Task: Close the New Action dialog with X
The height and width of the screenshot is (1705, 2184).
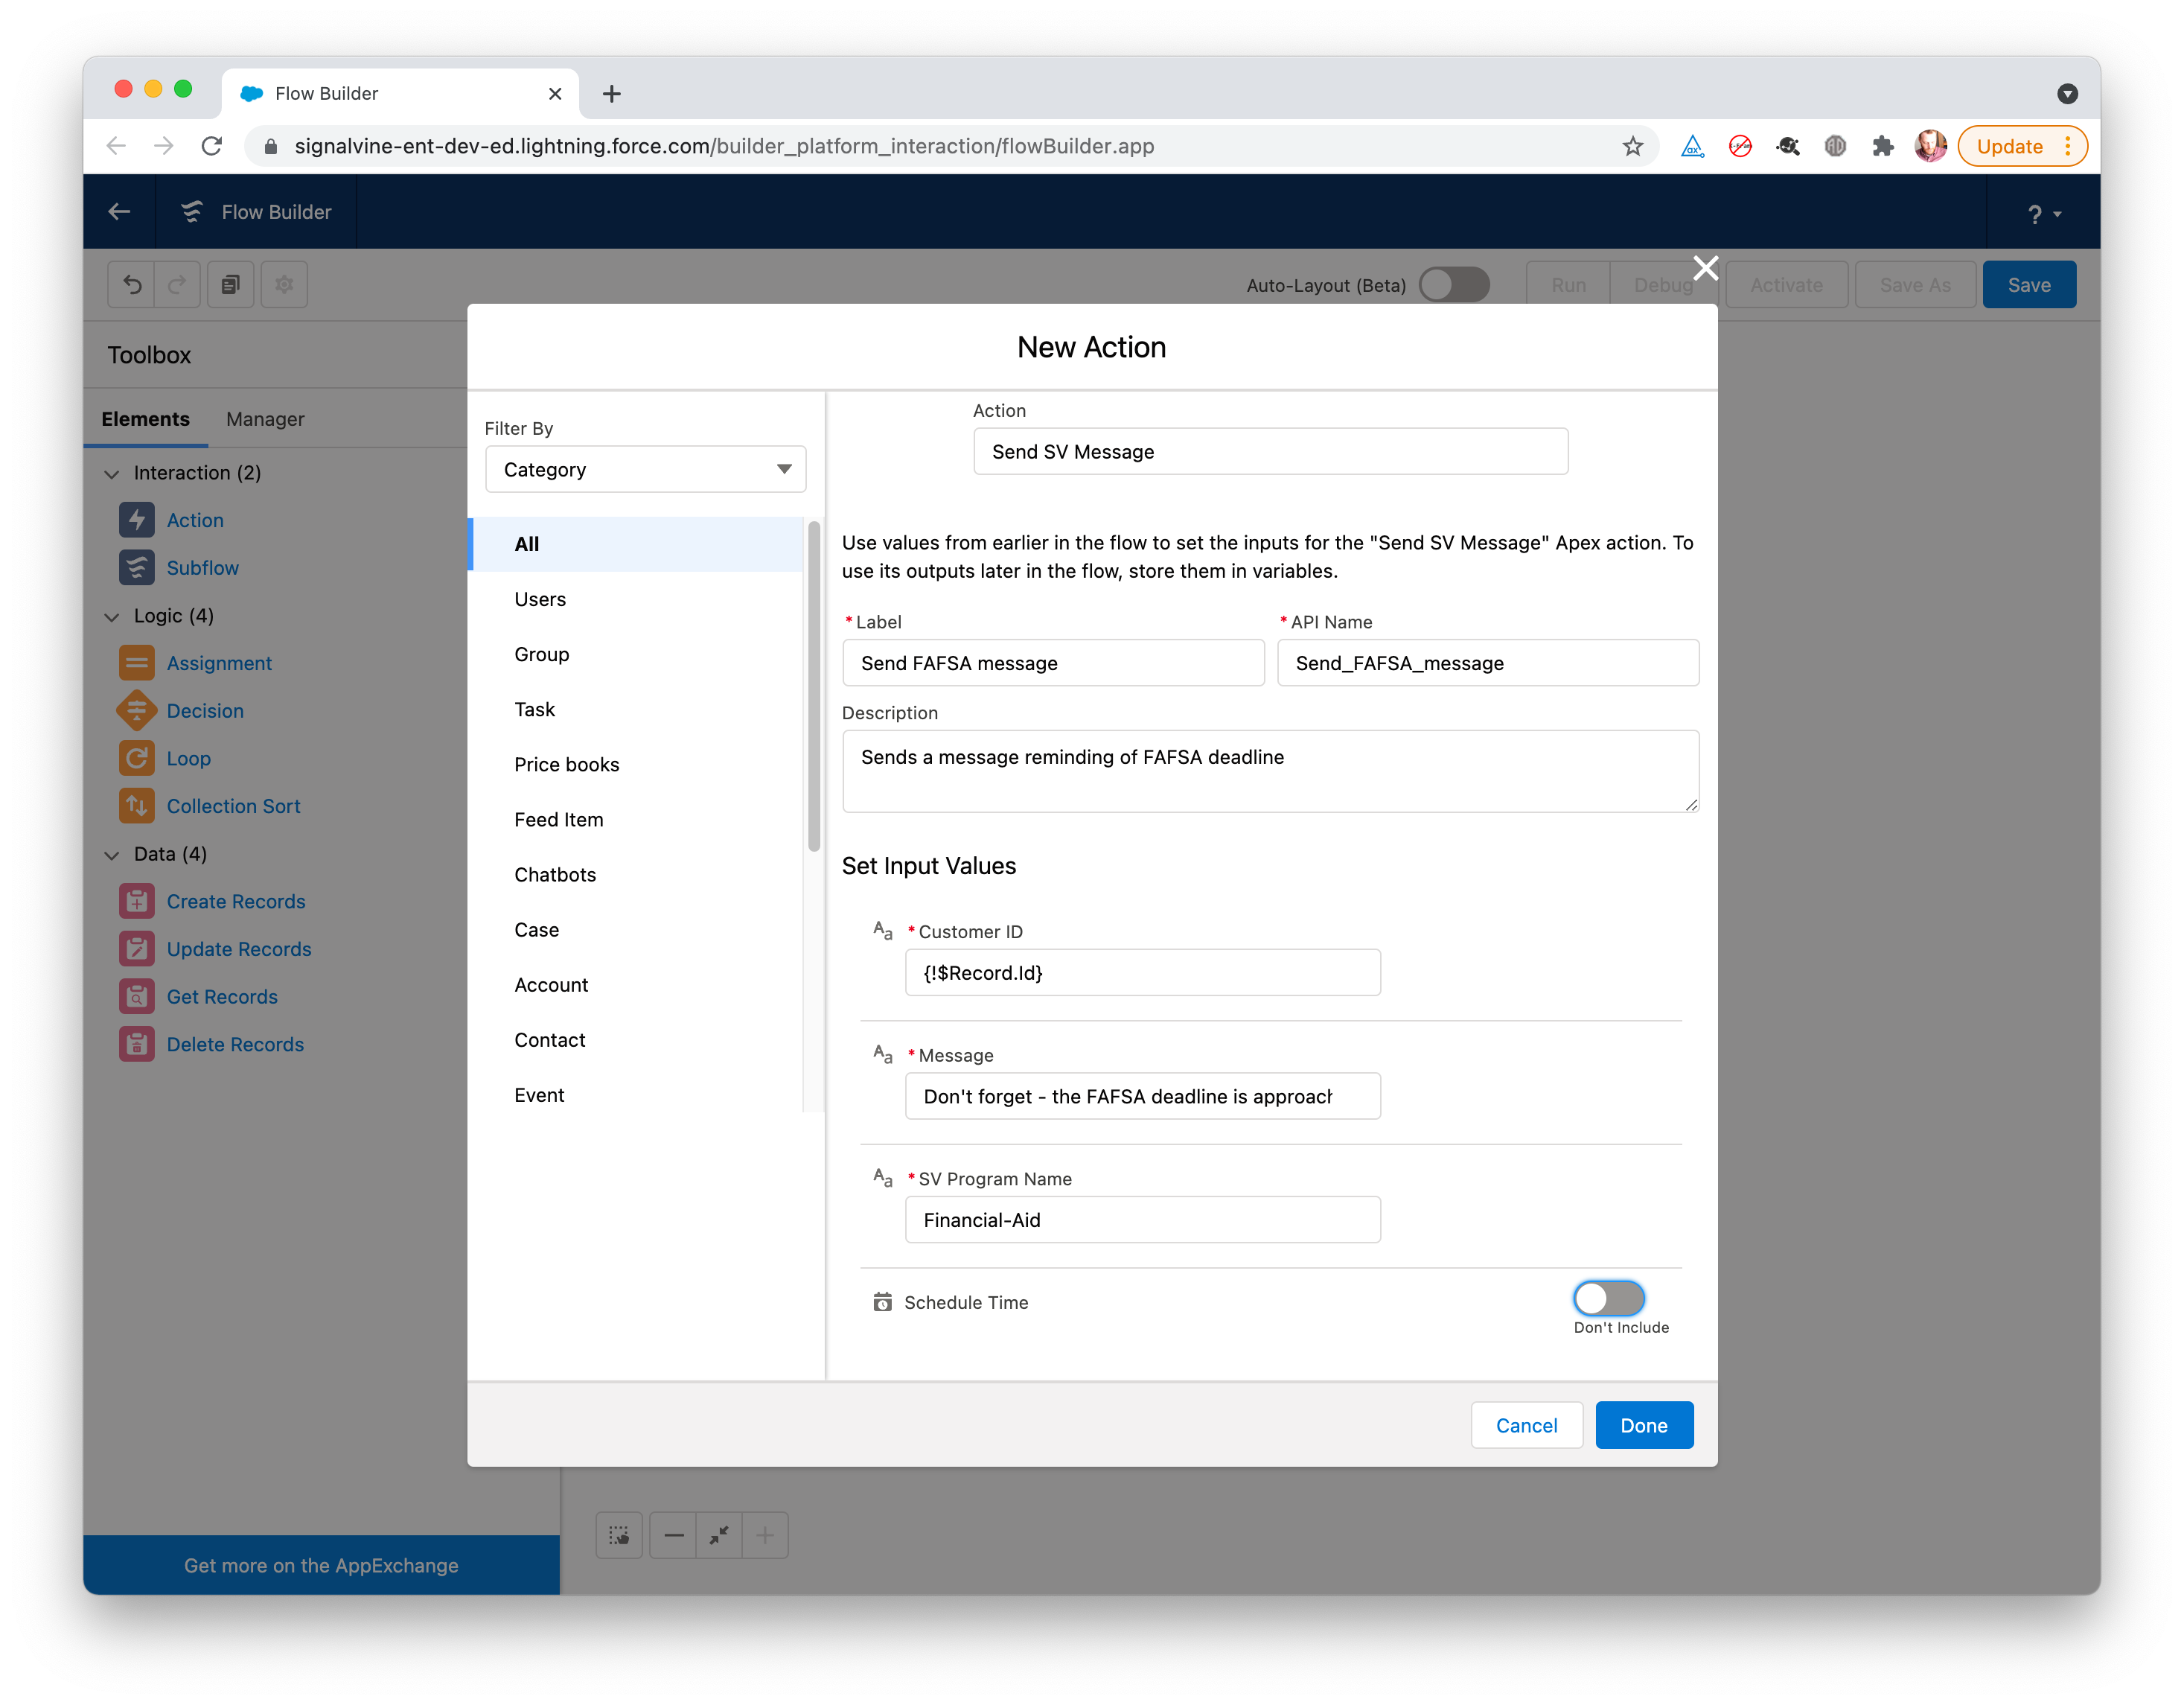Action: click(1705, 268)
